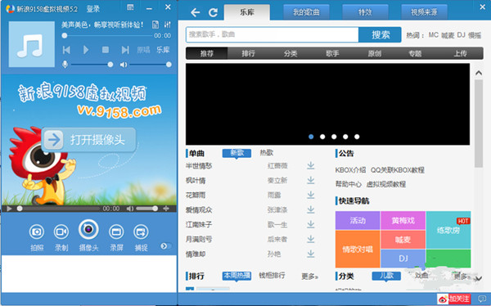This screenshot has width=491, height=306.
Task: Open the KBOX介绍 announcement link
Action: [350, 170]
